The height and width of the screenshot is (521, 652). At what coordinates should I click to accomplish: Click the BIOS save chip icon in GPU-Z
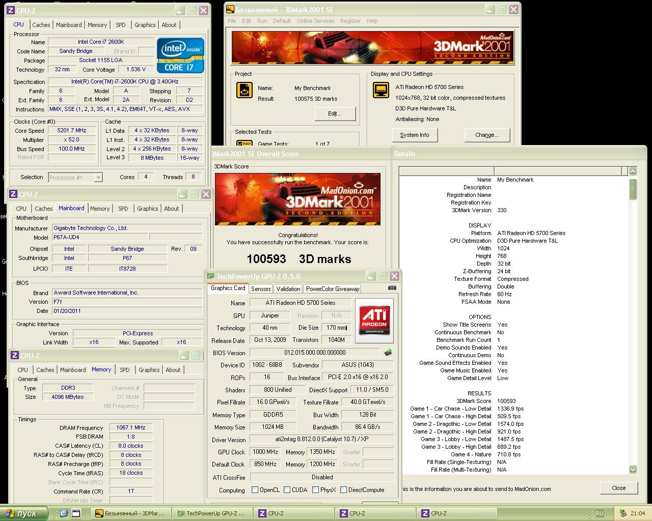tap(388, 352)
